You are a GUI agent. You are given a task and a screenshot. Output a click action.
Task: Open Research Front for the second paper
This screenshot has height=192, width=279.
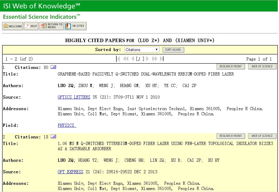click(x=231, y=136)
